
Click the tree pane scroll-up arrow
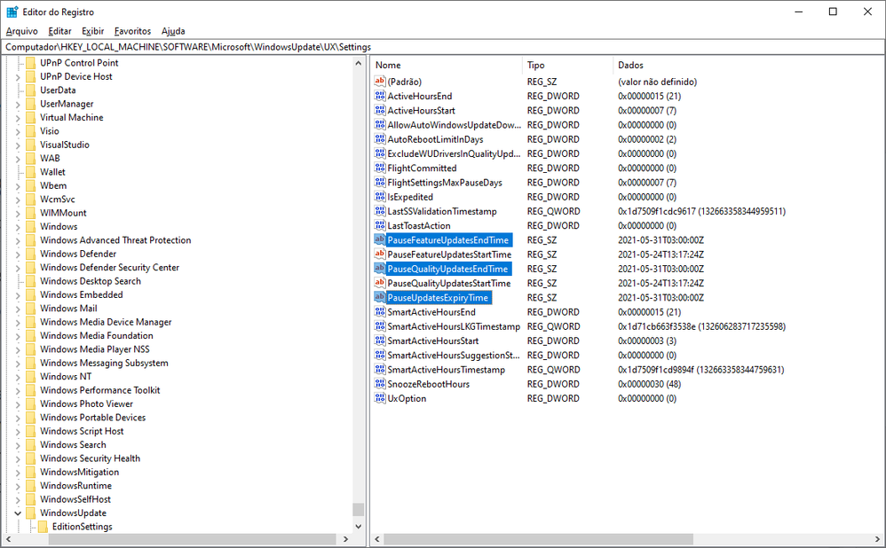point(359,63)
